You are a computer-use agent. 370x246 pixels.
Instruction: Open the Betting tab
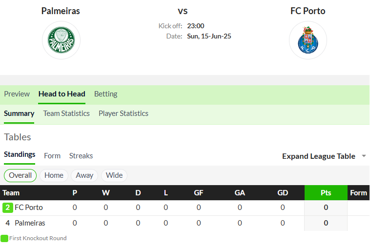(106, 94)
